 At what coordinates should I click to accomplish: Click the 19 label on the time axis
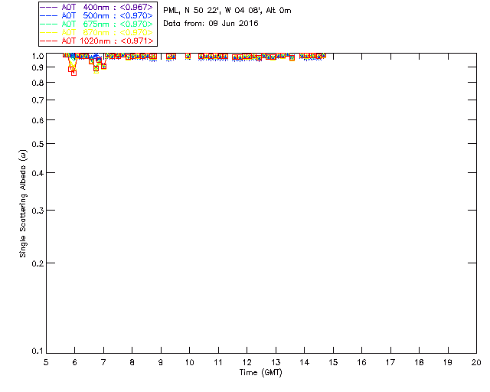point(448,362)
